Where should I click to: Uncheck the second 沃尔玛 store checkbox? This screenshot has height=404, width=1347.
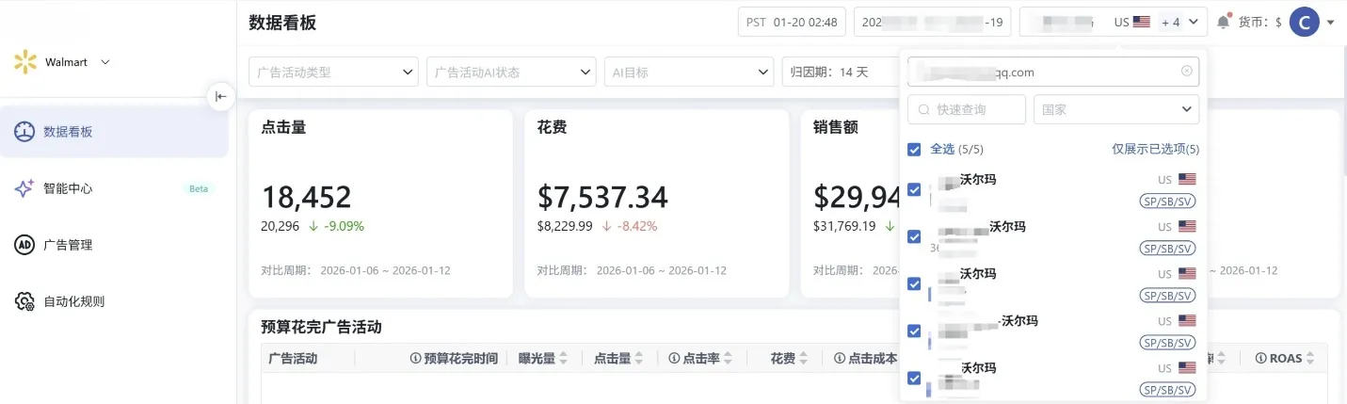[x=914, y=236]
